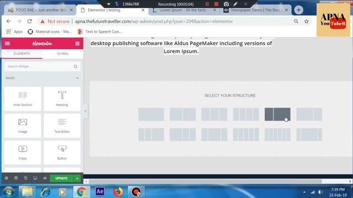This screenshot has width=353, height=198.
Task: Open a new browser tab
Action: [x=298, y=10]
